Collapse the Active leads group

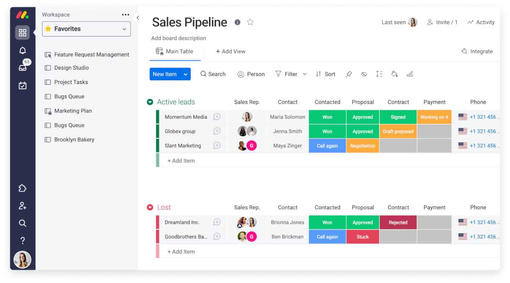tap(150, 102)
